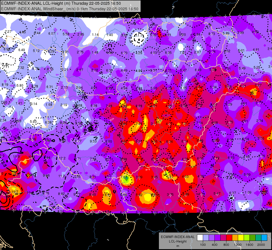Select wind shear value 5.03
The image size is (272, 250).
[33, 122]
